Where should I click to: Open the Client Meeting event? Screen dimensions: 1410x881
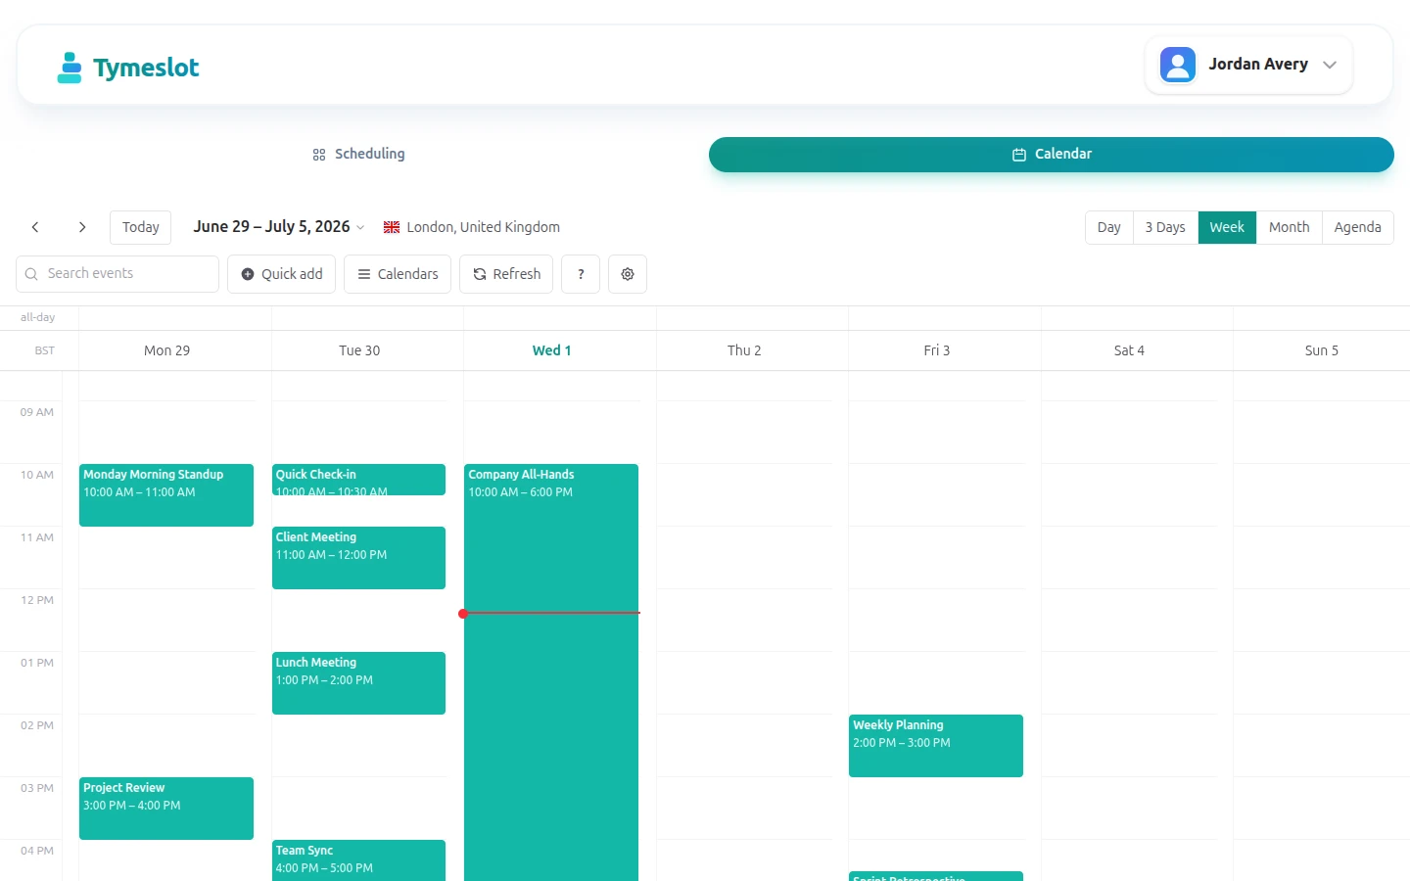tap(358, 558)
